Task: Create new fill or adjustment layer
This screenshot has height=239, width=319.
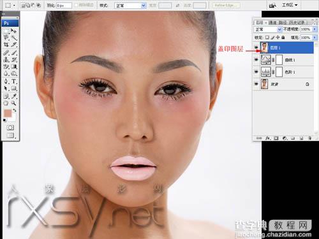Action: tap(285, 138)
